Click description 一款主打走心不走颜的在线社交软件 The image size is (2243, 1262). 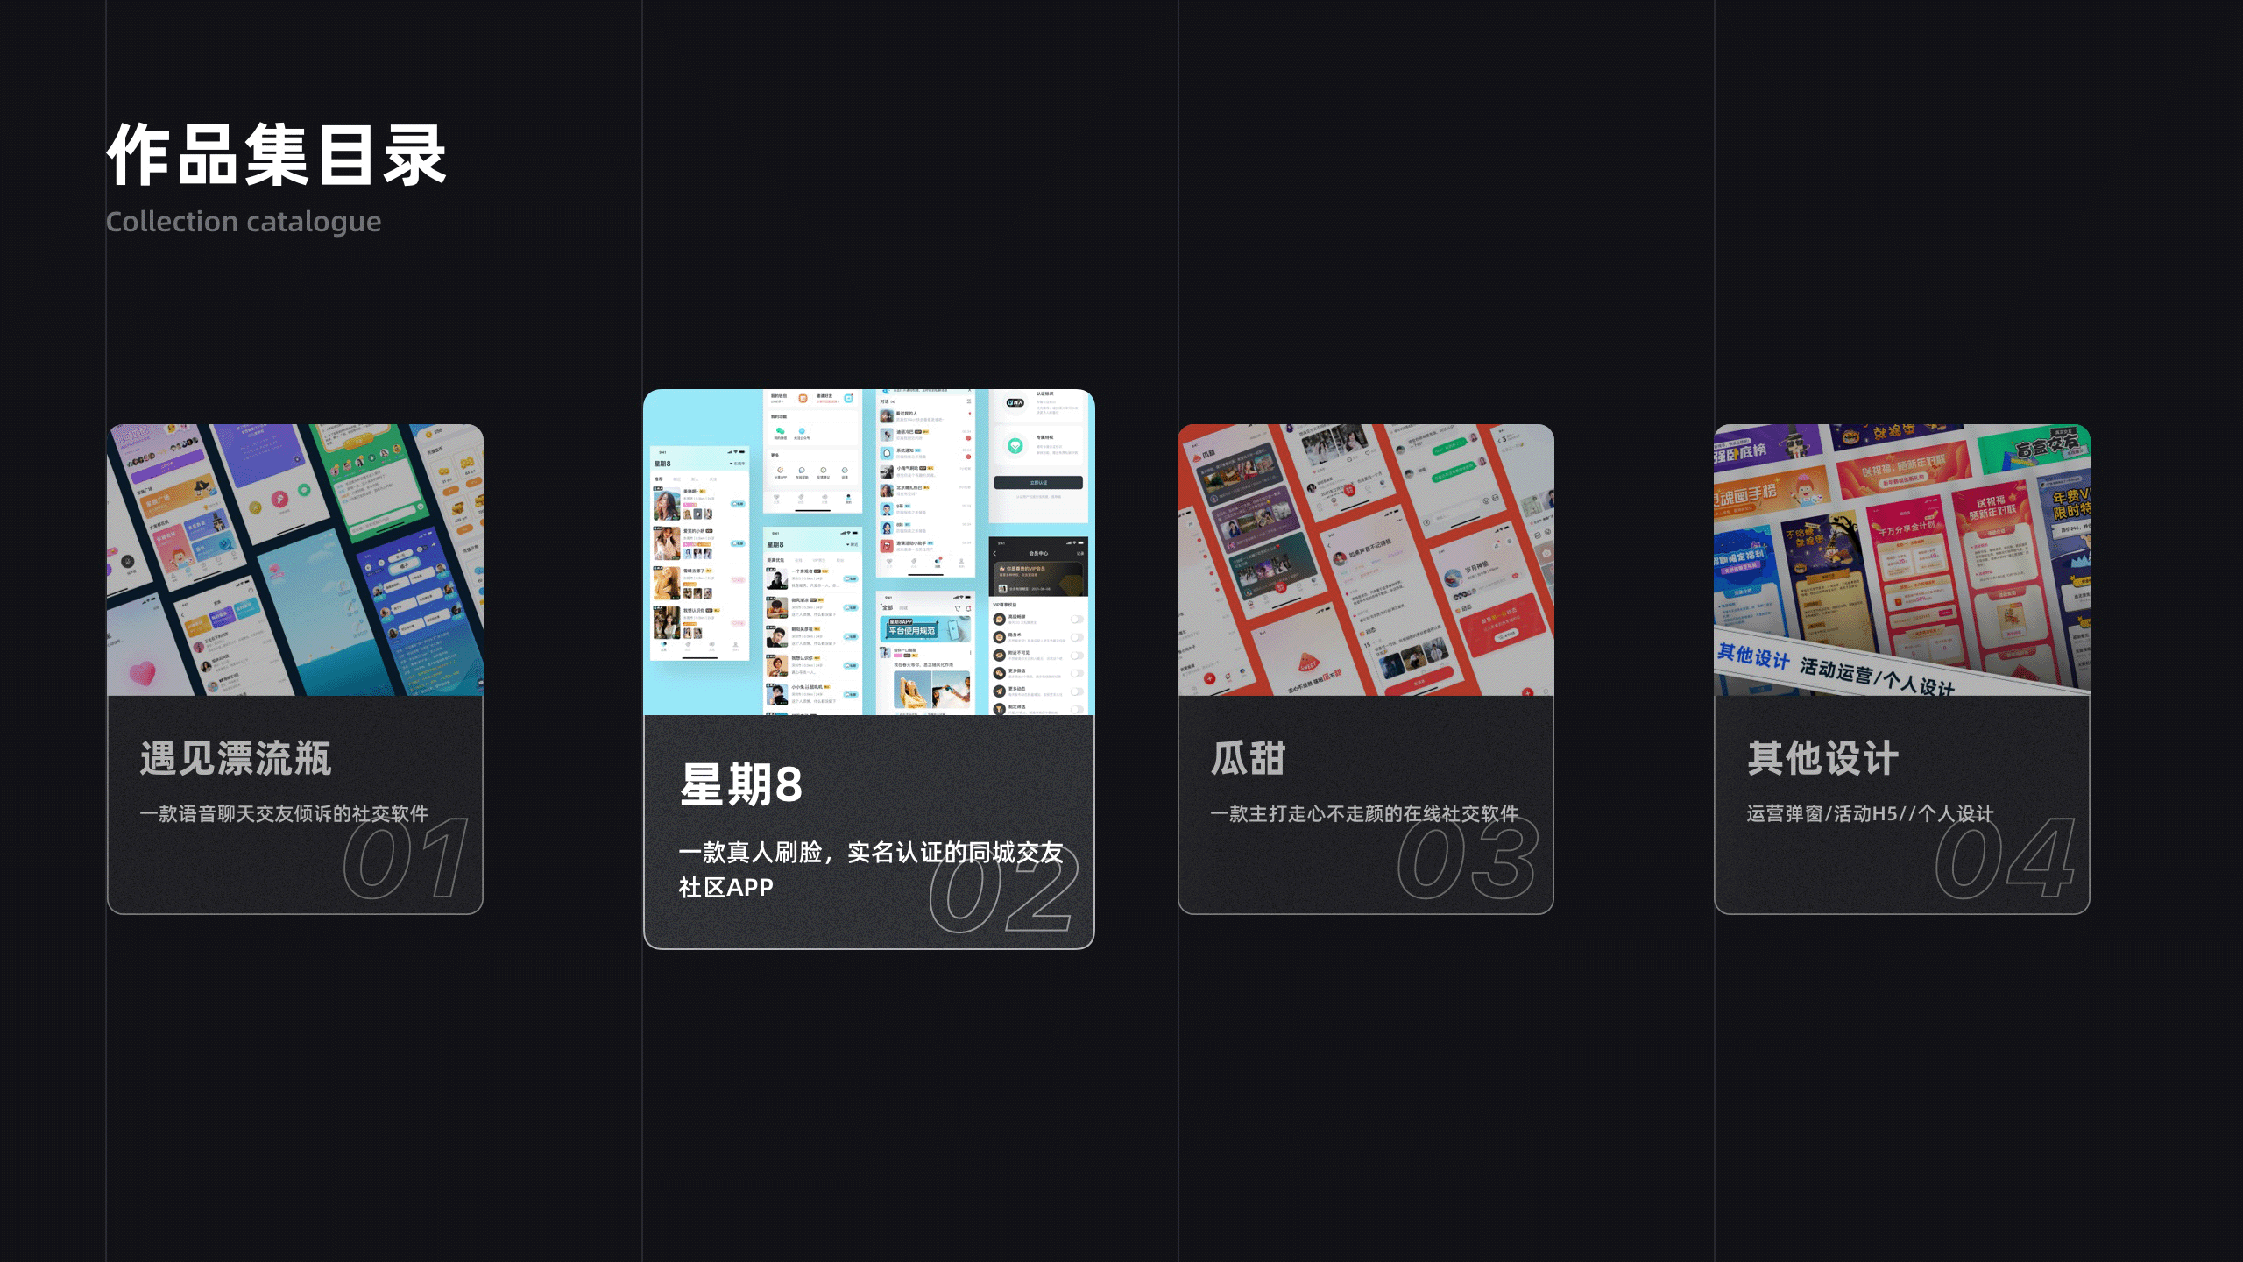tap(1364, 814)
